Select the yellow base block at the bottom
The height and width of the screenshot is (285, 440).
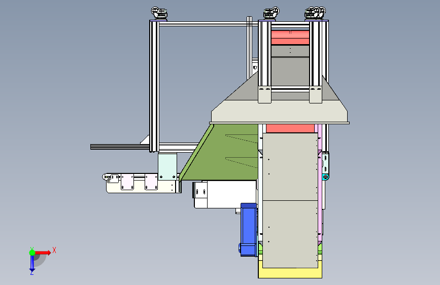tap(290, 272)
